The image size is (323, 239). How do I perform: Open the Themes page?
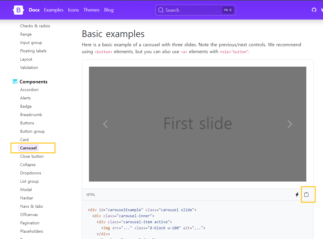point(91,10)
